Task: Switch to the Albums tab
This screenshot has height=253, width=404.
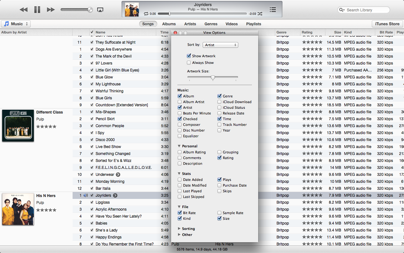Action: [x=169, y=24]
